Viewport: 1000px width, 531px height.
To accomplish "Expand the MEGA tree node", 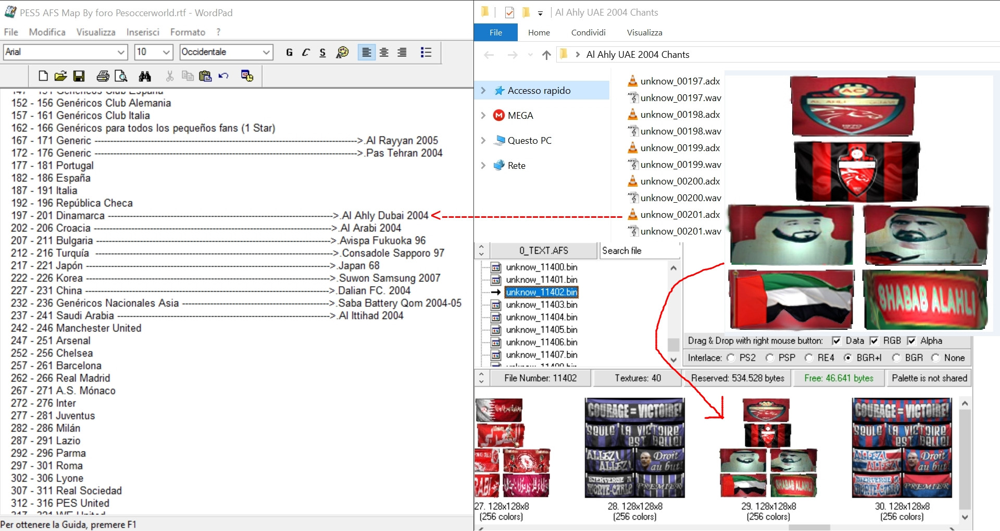I will click(x=483, y=115).
